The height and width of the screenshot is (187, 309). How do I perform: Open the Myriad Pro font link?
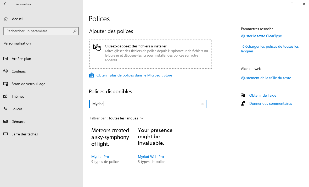click(x=100, y=157)
